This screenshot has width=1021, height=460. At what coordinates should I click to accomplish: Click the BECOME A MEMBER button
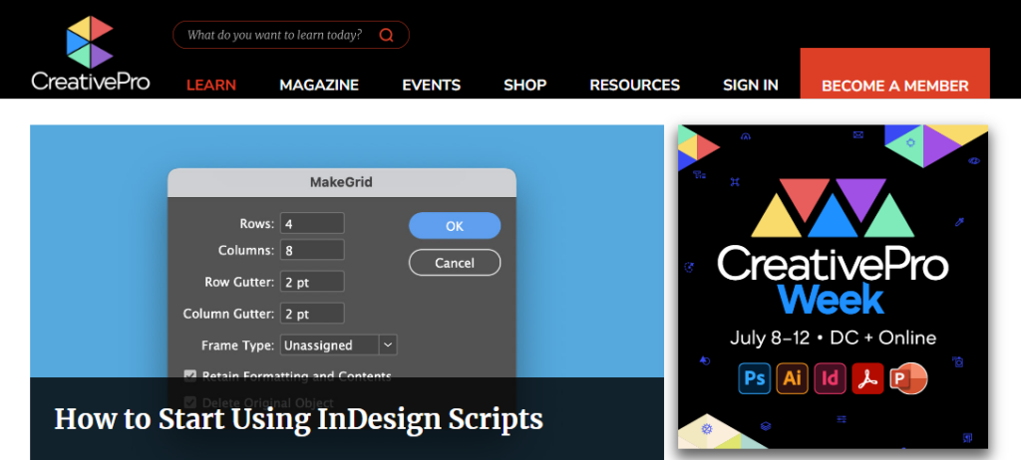(894, 86)
